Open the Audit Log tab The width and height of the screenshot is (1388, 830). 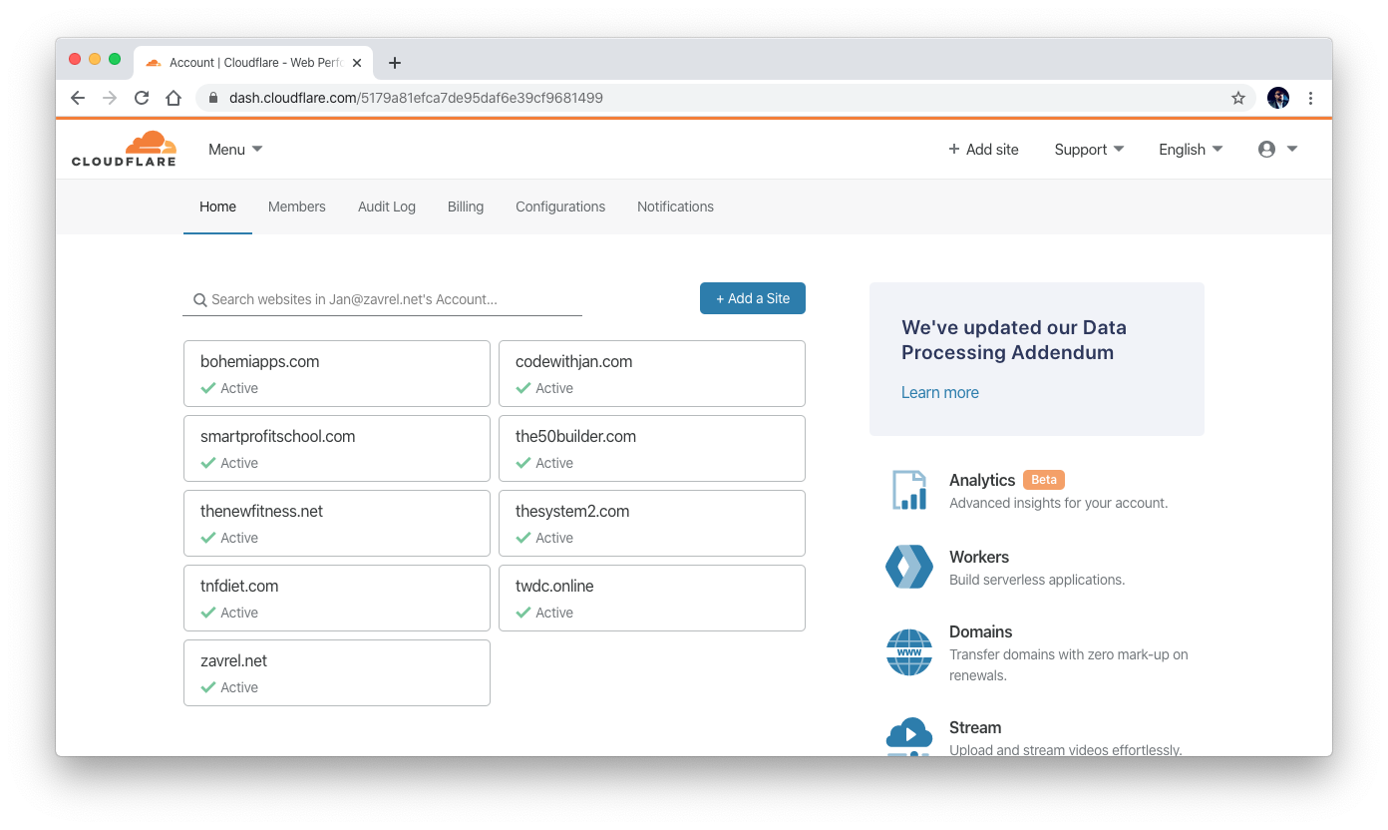pos(387,207)
